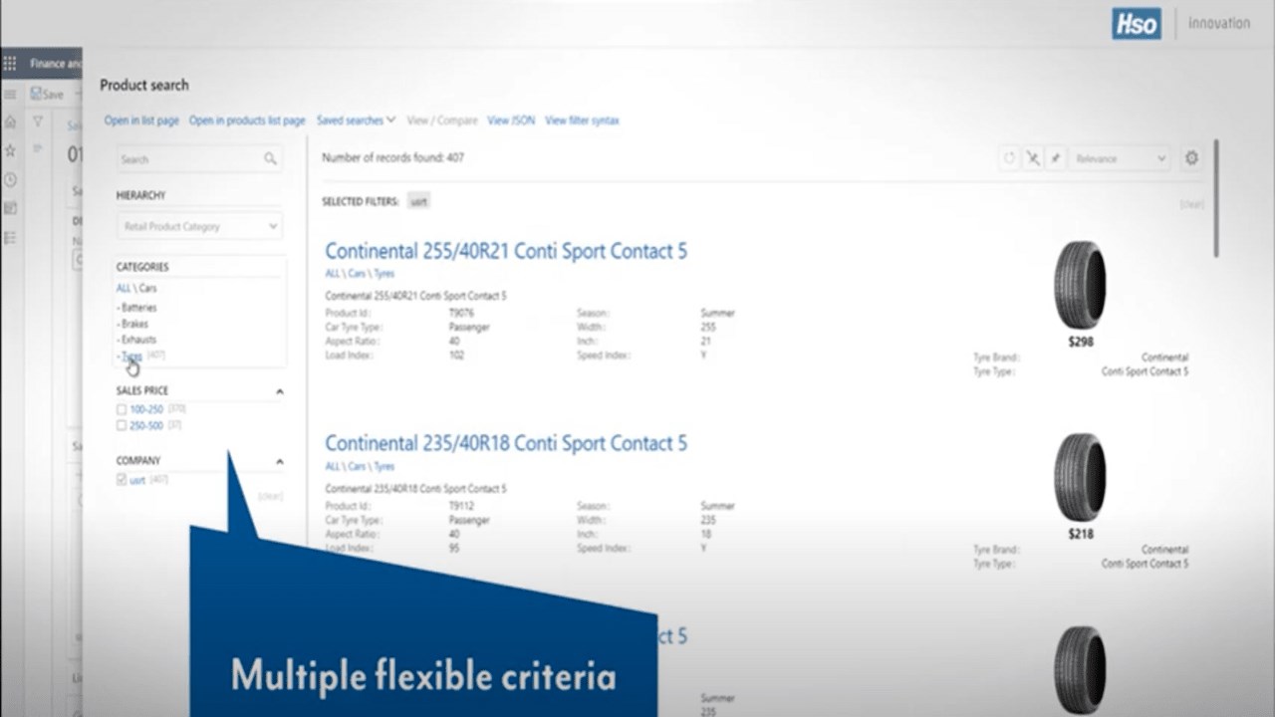The height and width of the screenshot is (717, 1275).
Task: Click the first Continental tyre image
Action: [1080, 285]
